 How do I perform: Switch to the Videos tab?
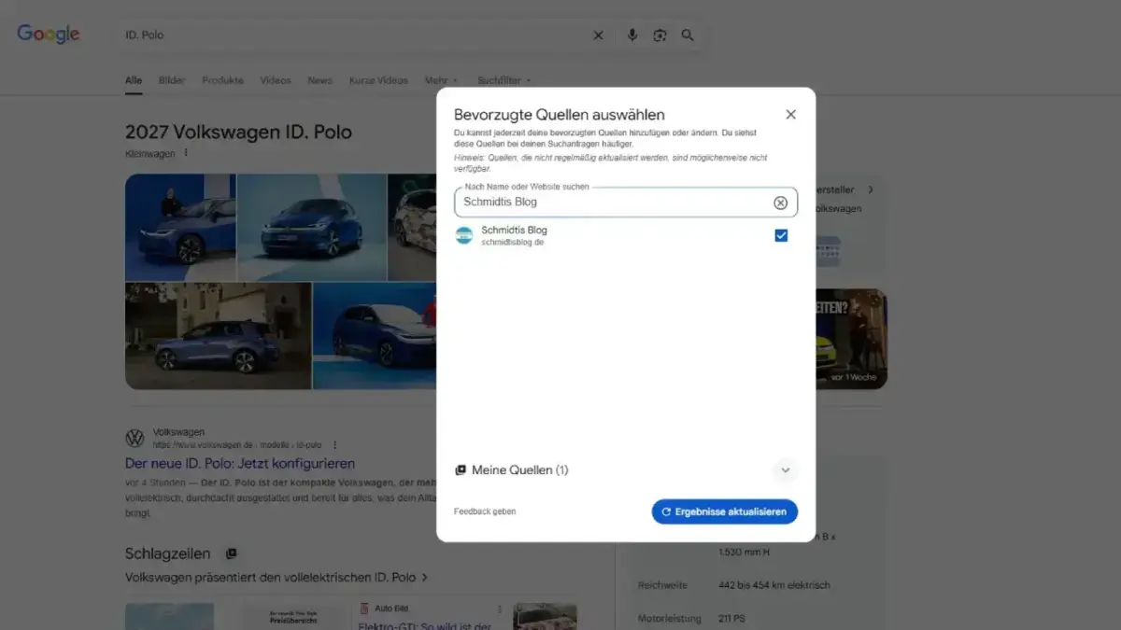pos(276,80)
